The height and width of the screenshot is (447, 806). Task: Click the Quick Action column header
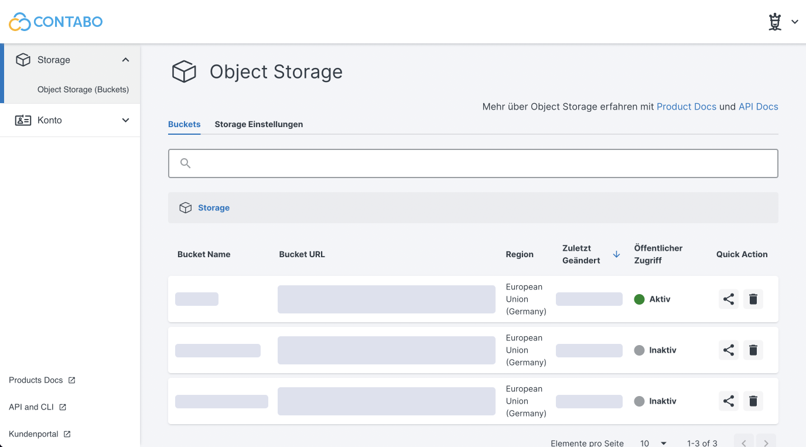[742, 254]
